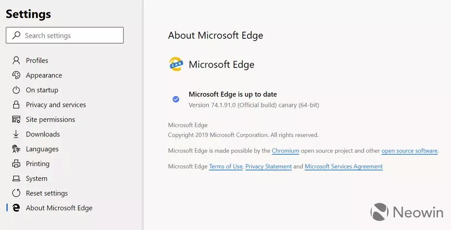Open the open source software link
Viewport: 451px width, 230px height.
[x=409, y=151]
